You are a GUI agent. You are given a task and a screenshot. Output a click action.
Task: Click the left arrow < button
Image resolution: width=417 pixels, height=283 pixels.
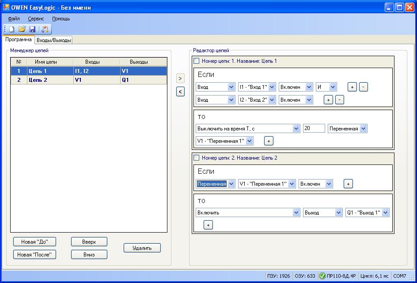tap(180, 92)
